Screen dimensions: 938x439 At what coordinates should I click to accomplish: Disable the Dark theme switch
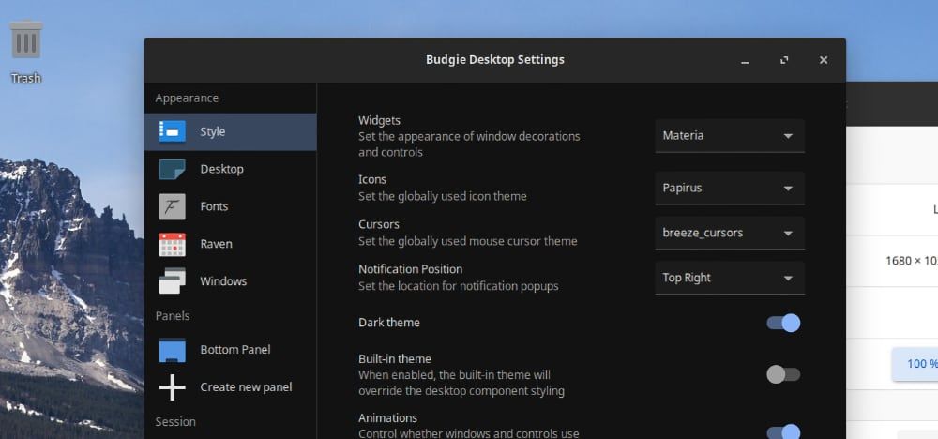[x=783, y=323]
